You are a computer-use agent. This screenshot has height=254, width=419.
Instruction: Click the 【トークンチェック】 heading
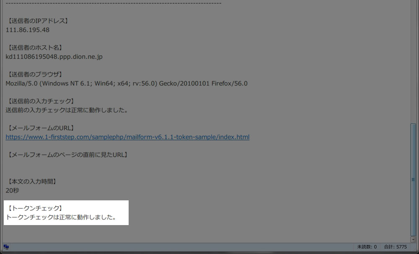pos(35,208)
